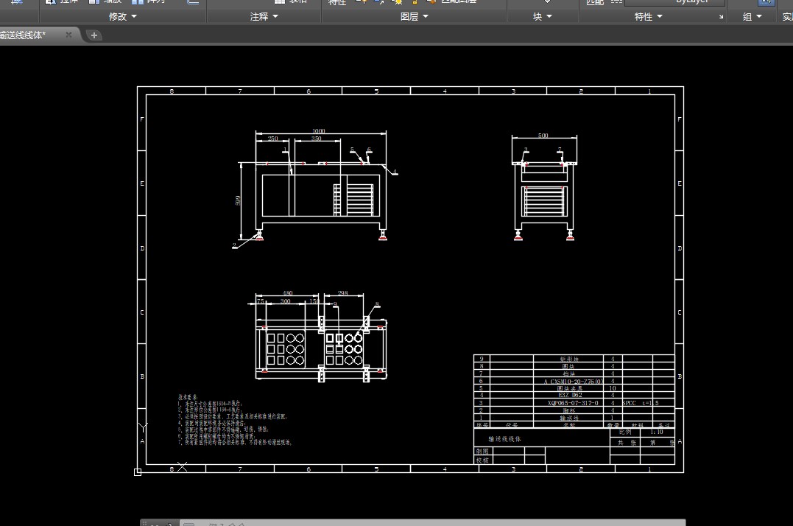This screenshot has height=526, width=793.
Task: Select the 500 dimension in side view
Action: pos(543,135)
